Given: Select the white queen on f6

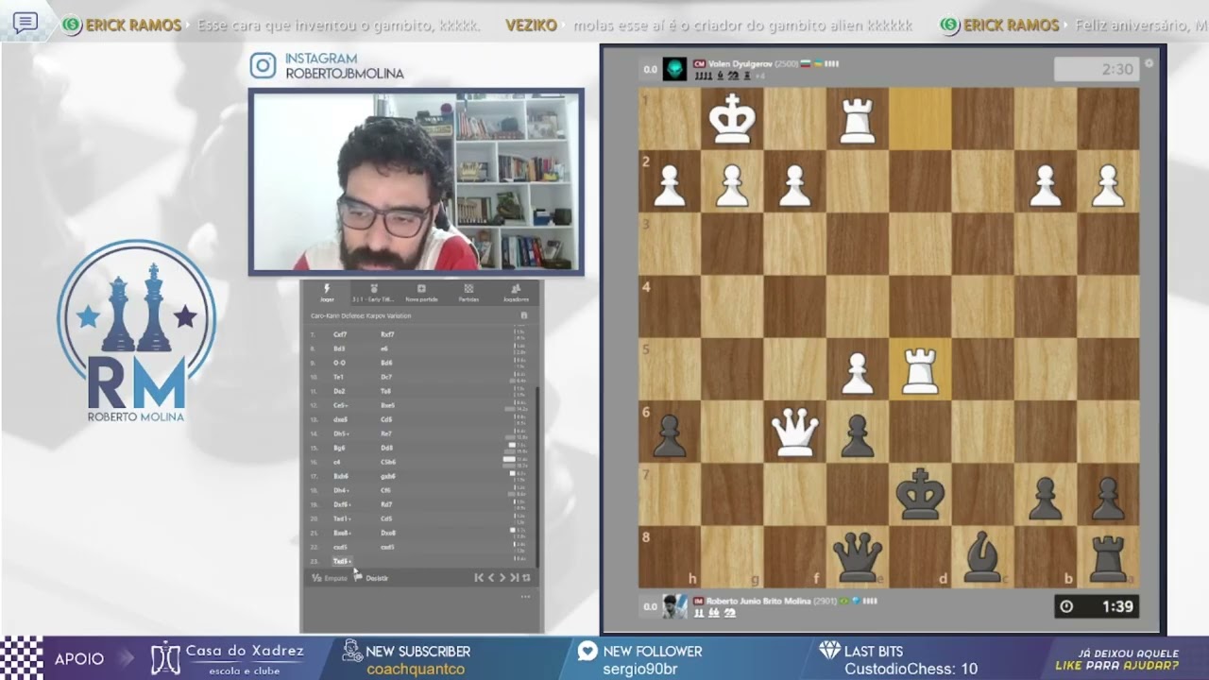Looking at the screenshot, I should pos(794,433).
